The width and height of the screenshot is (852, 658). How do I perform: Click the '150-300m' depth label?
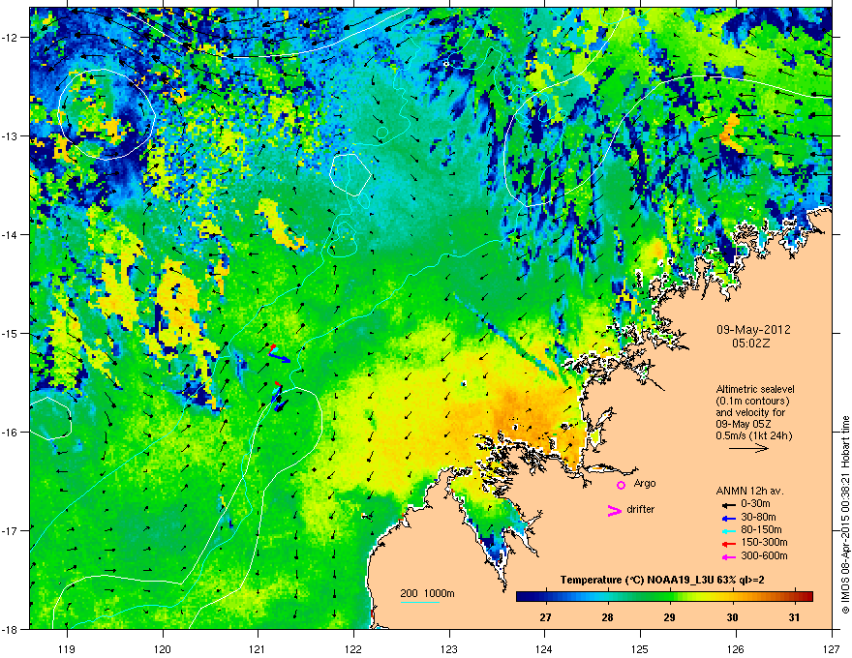point(764,542)
